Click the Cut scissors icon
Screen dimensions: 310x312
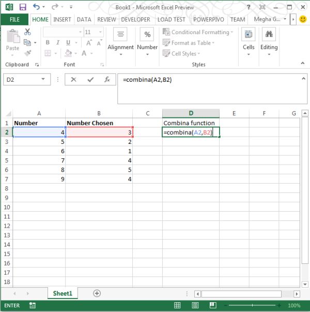pos(27,32)
